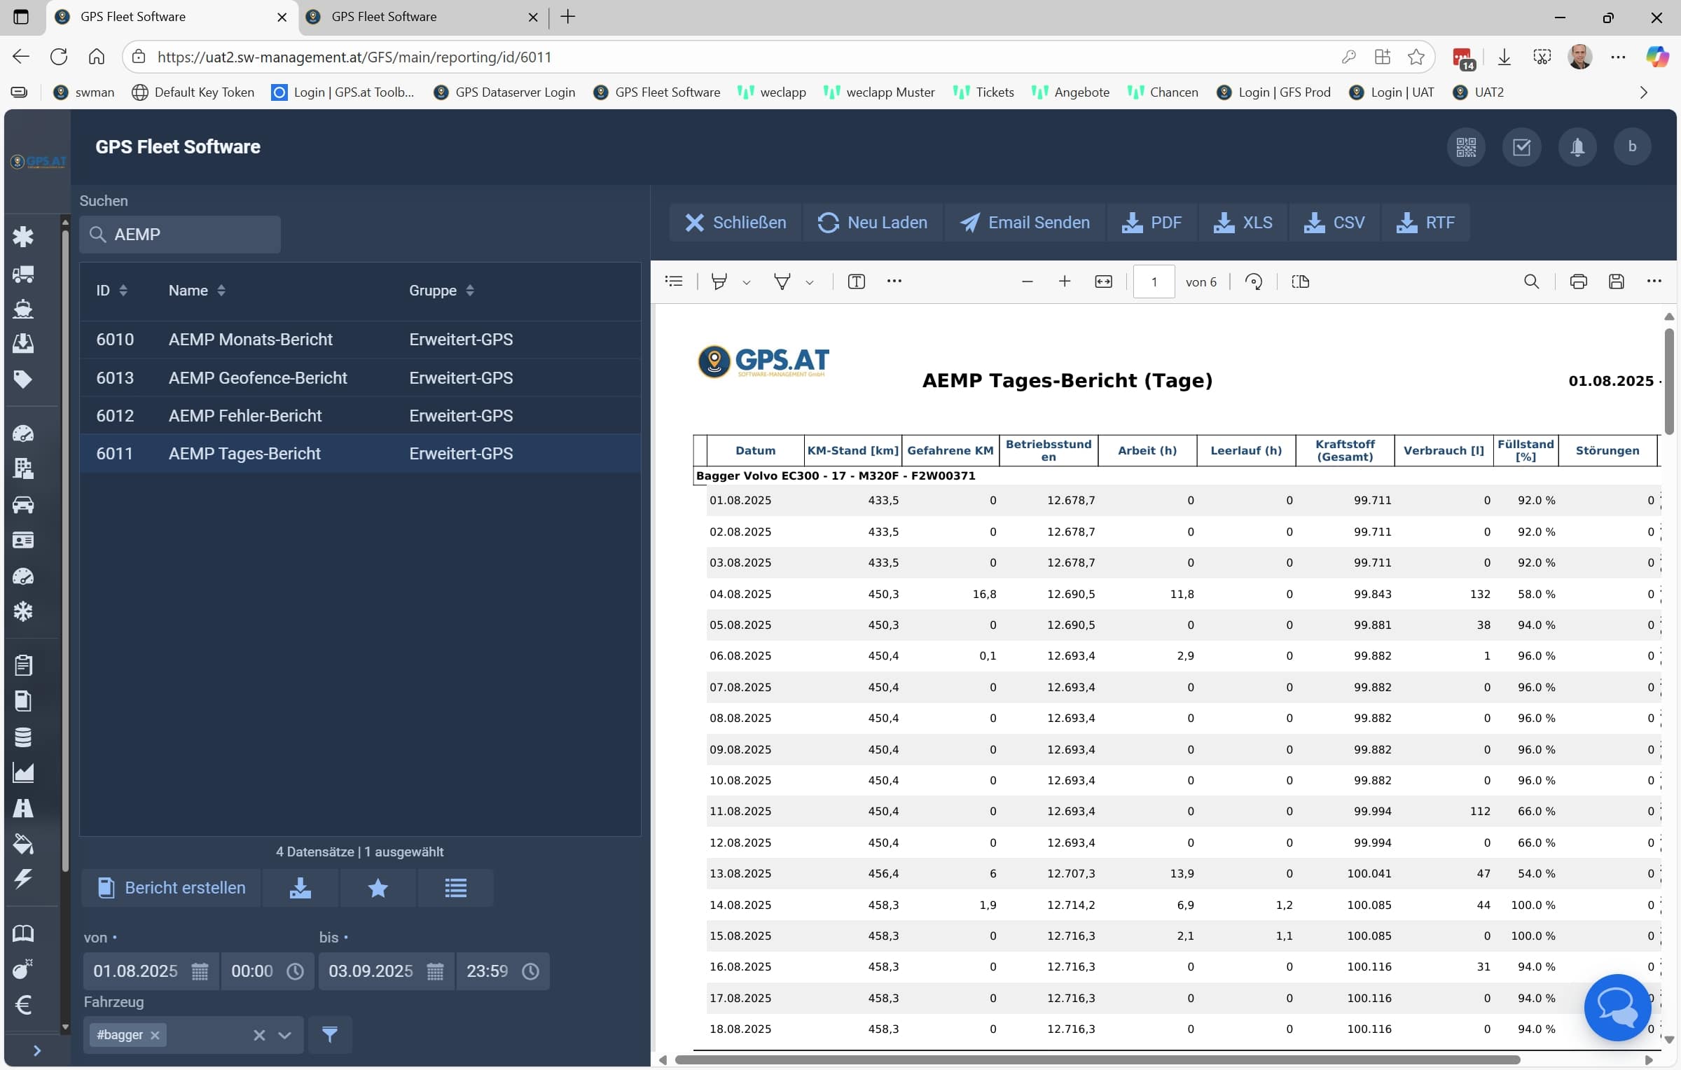Expand the Fahrzeug dropdown chevron
The width and height of the screenshot is (1681, 1070).
coord(284,1035)
